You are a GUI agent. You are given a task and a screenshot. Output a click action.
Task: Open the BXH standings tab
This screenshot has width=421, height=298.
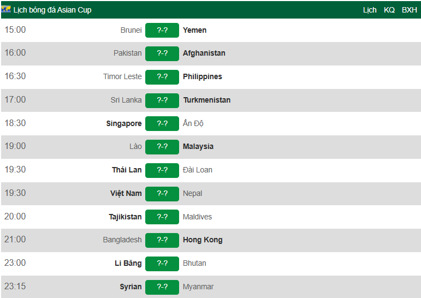tap(410, 10)
